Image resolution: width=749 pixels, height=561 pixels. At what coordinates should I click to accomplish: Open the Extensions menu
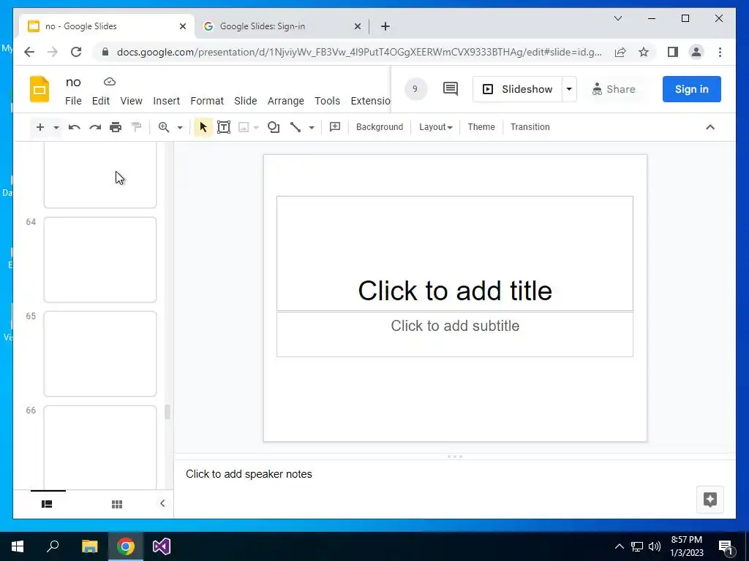coord(370,101)
